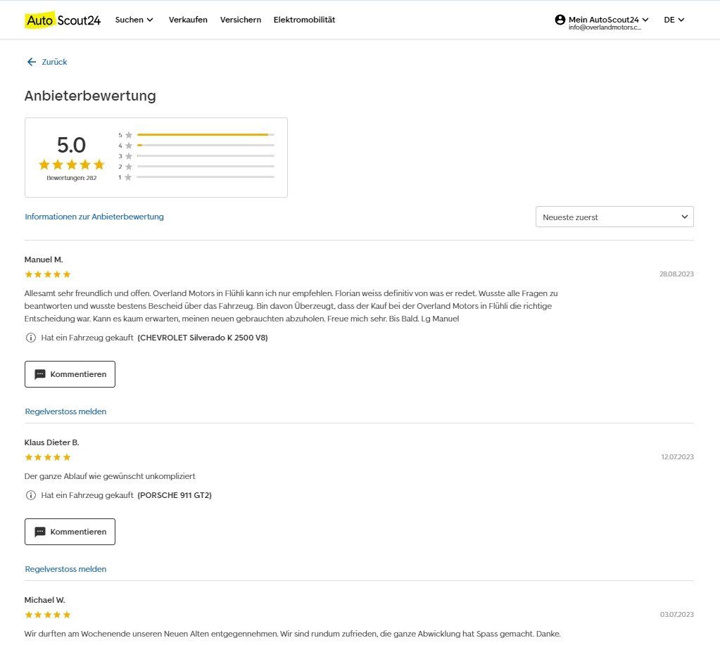Click the account email info@overlandmotors.c...
This screenshot has width=720, height=645.
(605, 27)
